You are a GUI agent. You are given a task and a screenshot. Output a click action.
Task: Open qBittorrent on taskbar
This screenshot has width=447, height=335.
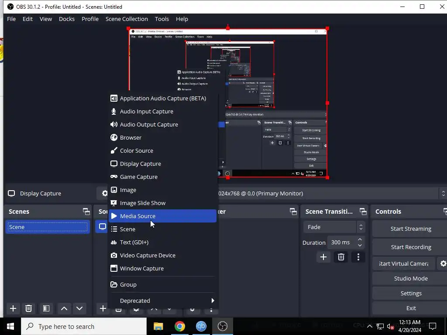point(201,326)
